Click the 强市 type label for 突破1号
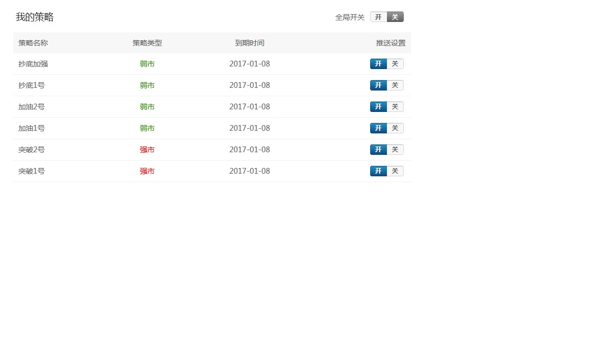The width and height of the screenshot is (604, 339). pos(147,171)
